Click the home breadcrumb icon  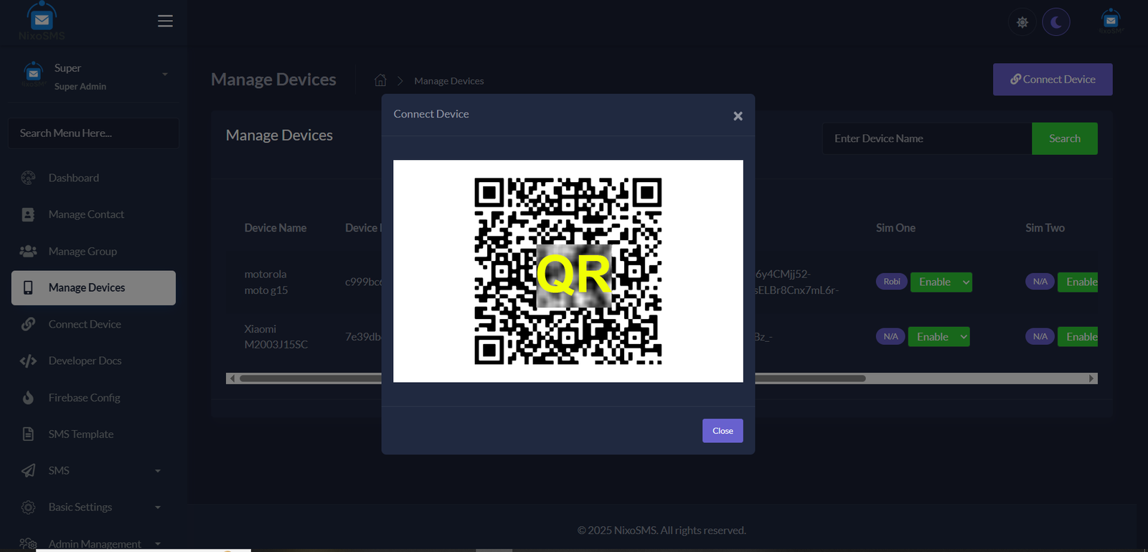(380, 80)
